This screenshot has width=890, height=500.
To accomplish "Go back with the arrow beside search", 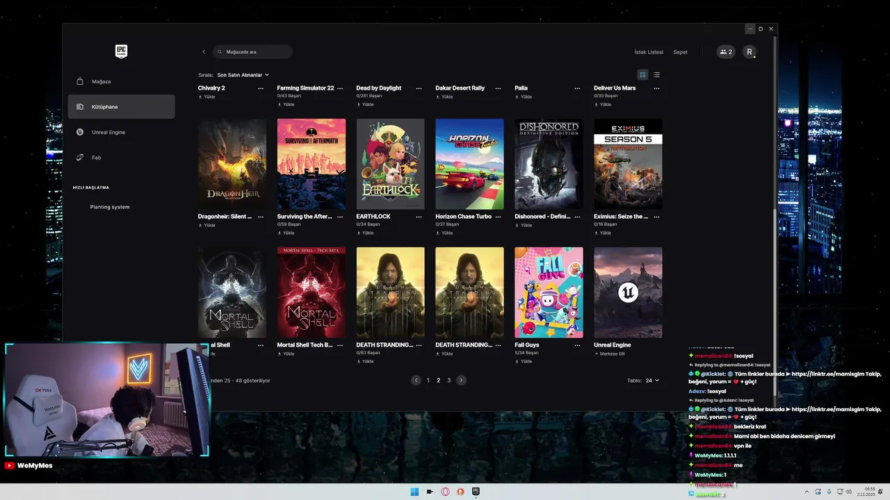I will tap(204, 52).
